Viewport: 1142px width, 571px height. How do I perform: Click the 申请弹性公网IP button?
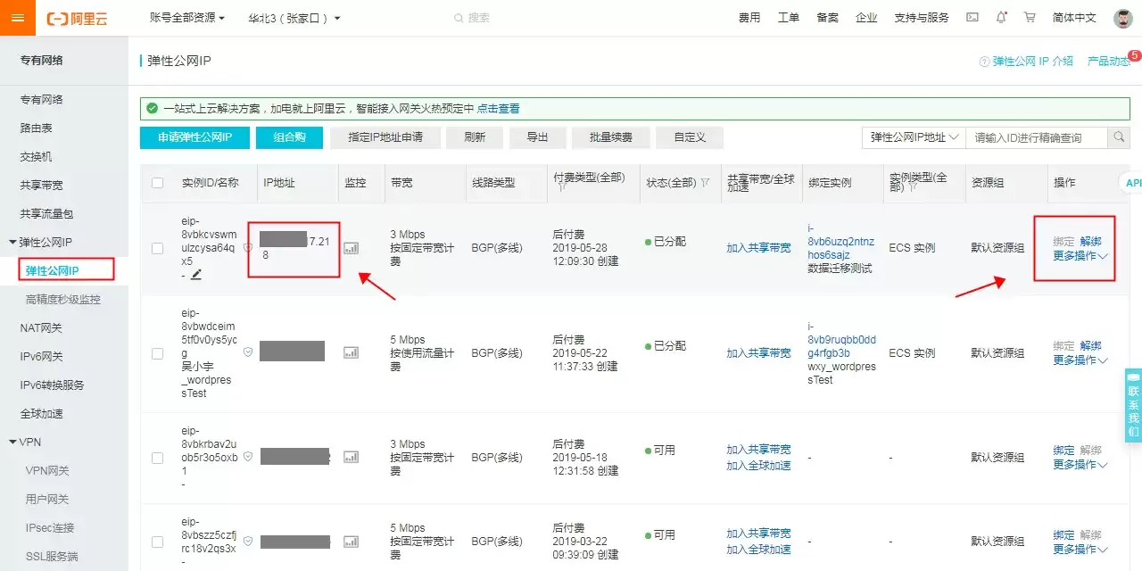(x=195, y=137)
